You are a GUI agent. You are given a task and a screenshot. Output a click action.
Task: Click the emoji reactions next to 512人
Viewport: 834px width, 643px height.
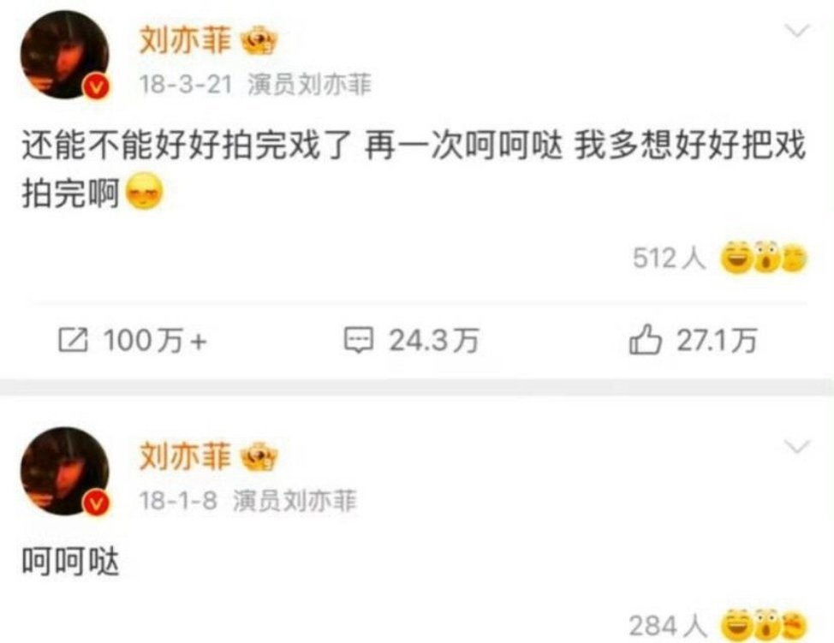[763, 258]
